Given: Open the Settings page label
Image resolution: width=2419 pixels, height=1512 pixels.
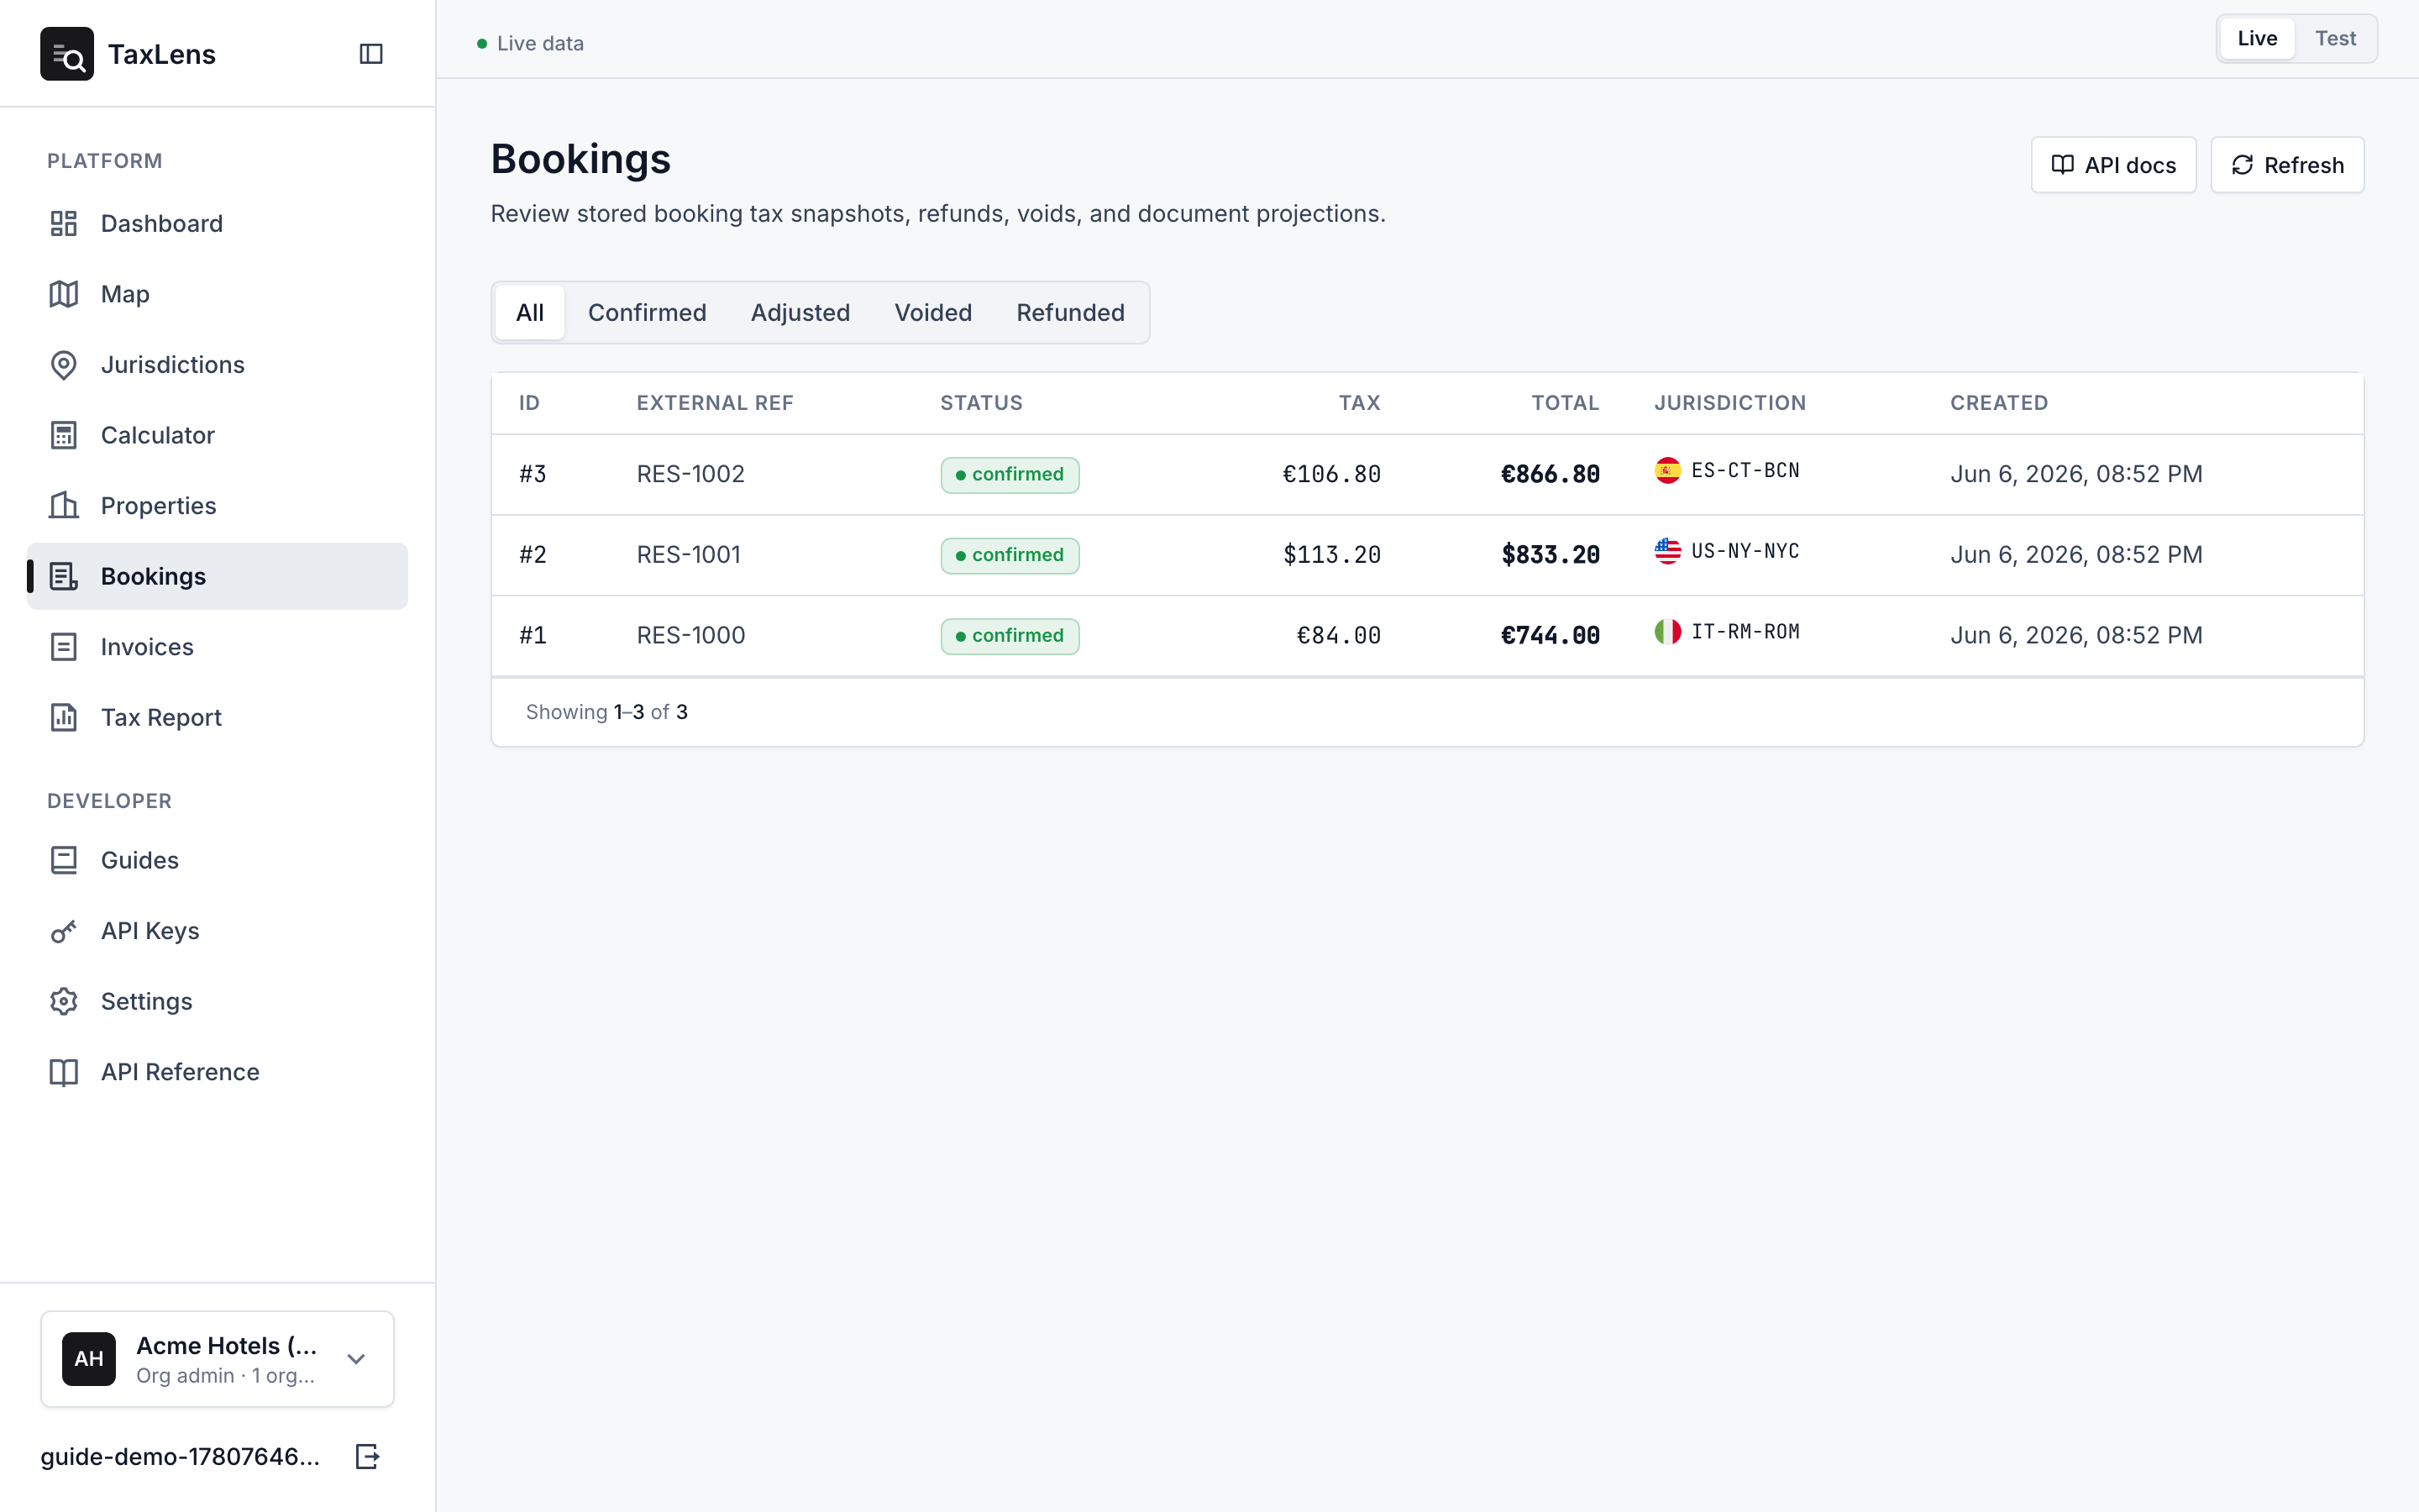Looking at the screenshot, I should (146, 1001).
